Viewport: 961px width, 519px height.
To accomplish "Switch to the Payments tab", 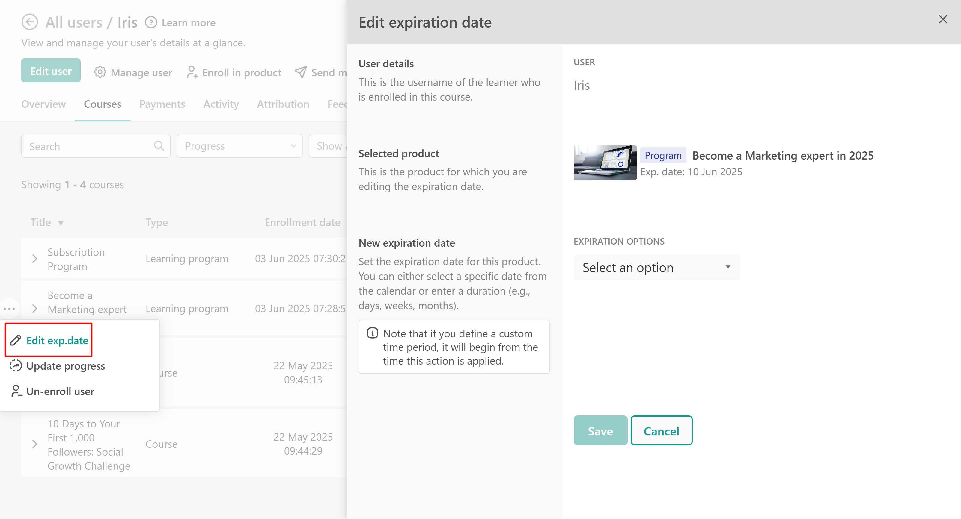I will click(x=162, y=104).
